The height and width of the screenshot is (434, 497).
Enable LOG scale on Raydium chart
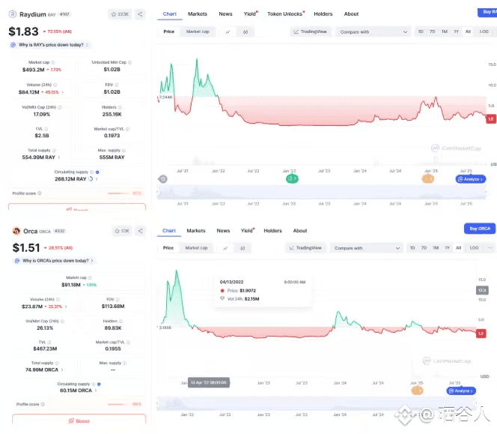click(484, 31)
